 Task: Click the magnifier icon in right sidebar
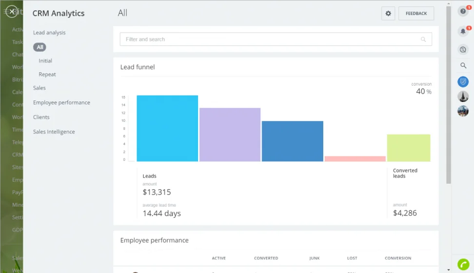pyautogui.click(x=463, y=66)
